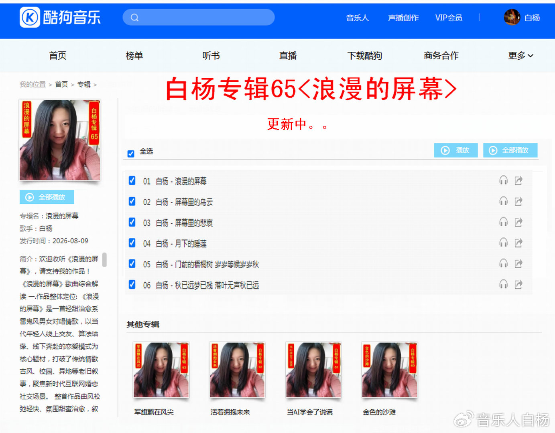Open album thumbnail 活着拥抱未来
Image resolution: width=555 pixels, height=433 pixels.
pos(237,370)
